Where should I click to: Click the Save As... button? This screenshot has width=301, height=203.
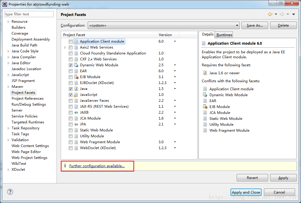click(x=254, y=25)
